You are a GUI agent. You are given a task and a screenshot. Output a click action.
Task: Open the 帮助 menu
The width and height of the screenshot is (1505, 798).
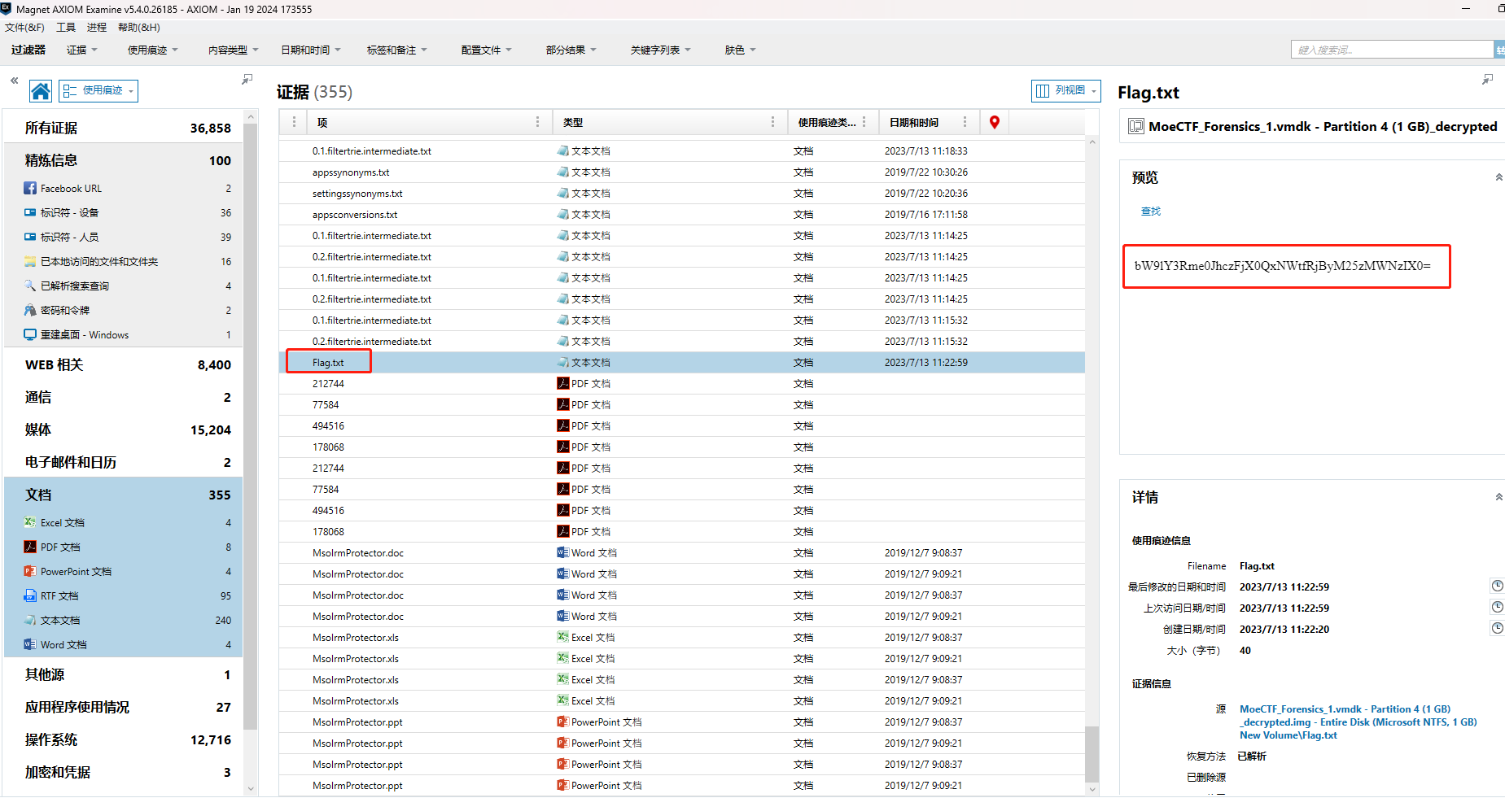139,27
